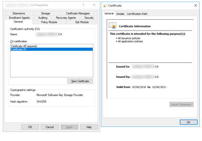The width and height of the screenshot is (202, 141).
Task: Click the Issuer Statement button
Action: click(x=181, y=104)
